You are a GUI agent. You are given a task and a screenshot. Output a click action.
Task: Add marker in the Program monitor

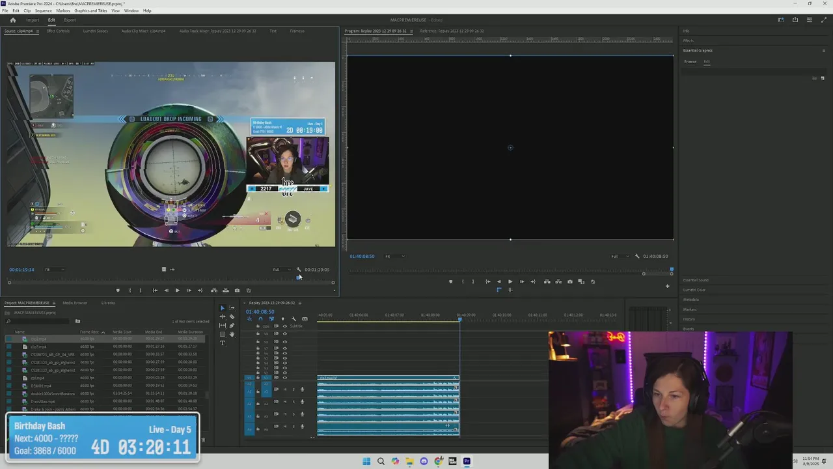click(x=451, y=282)
